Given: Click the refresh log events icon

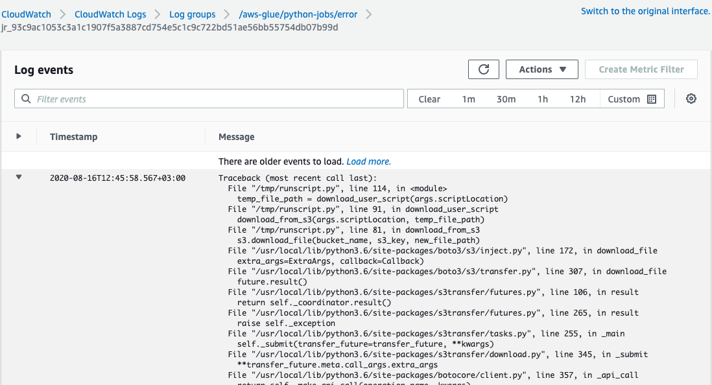Looking at the screenshot, I should 483,69.
